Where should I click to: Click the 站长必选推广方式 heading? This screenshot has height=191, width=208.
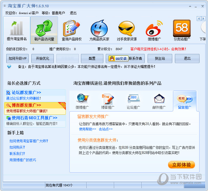pos(24,83)
